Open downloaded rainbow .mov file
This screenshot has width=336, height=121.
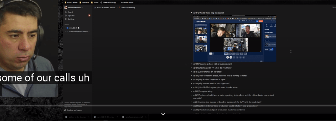(76, 117)
